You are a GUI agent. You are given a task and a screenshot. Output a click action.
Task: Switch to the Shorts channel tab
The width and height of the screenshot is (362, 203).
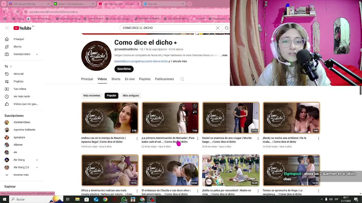tap(116, 79)
